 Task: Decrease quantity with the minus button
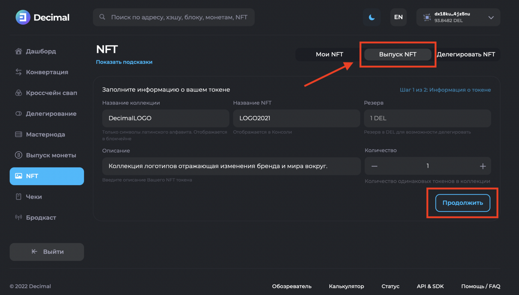(x=374, y=166)
